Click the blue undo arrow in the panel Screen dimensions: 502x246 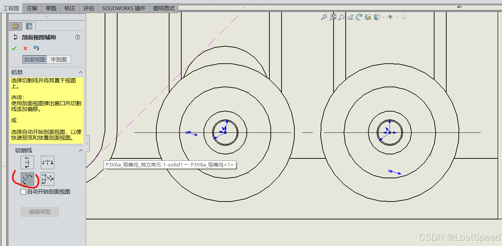coord(36,48)
